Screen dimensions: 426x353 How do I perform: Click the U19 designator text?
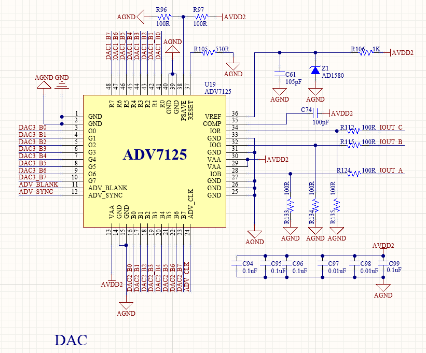210,84
